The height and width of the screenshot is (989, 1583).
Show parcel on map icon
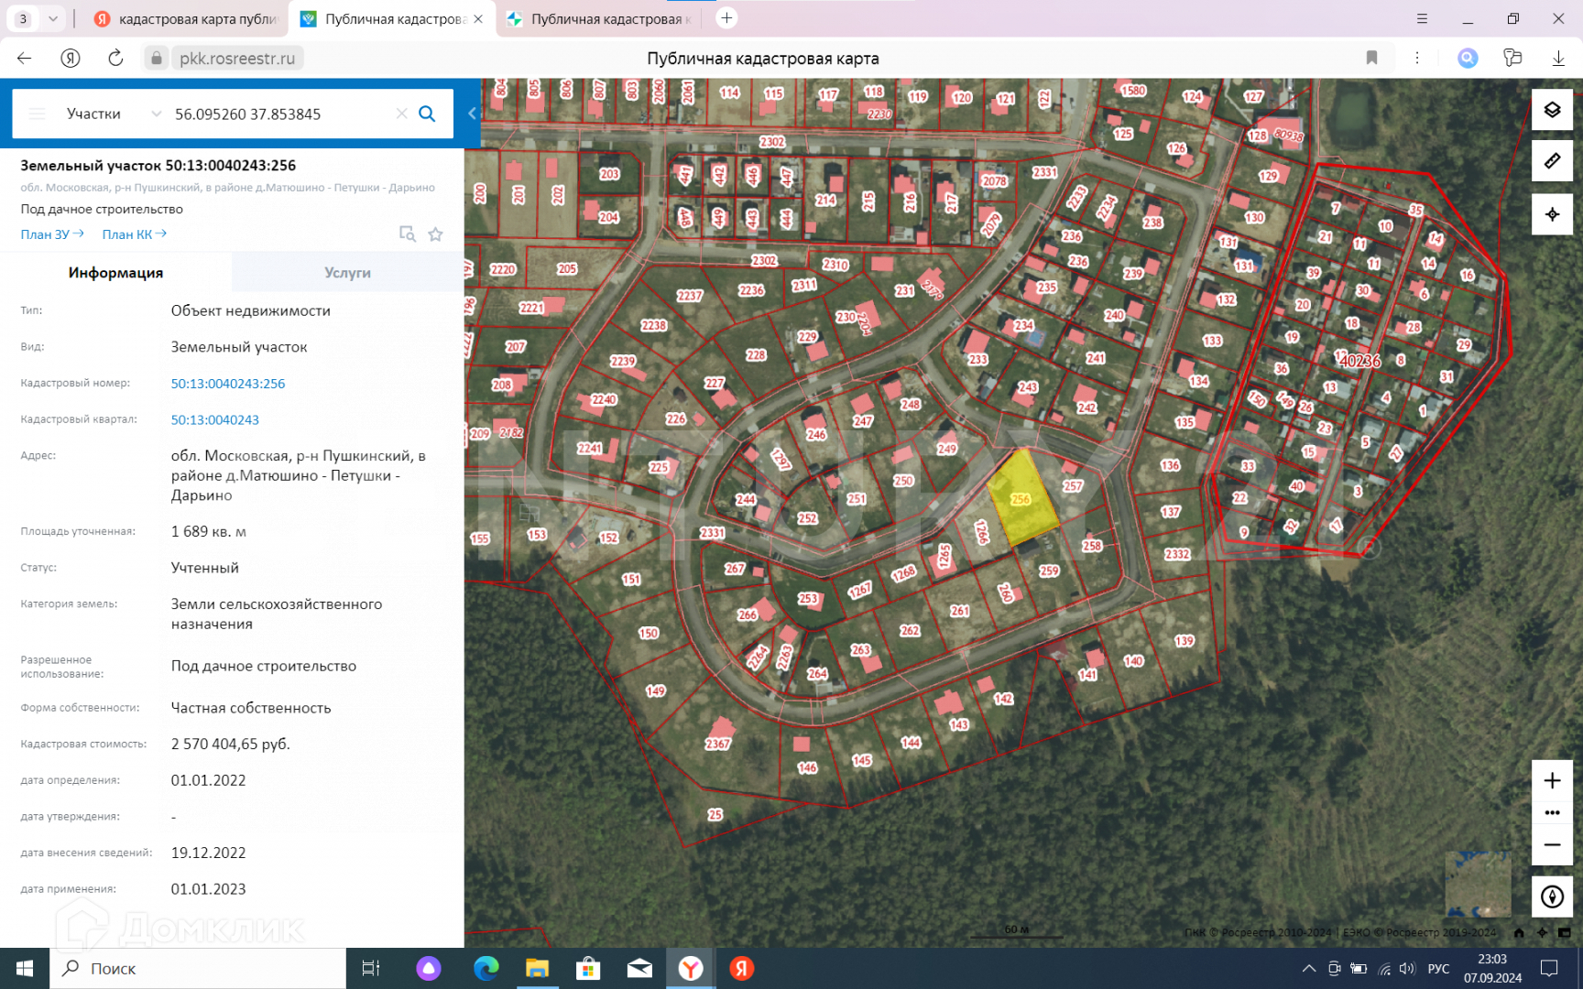(x=407, y=234)
